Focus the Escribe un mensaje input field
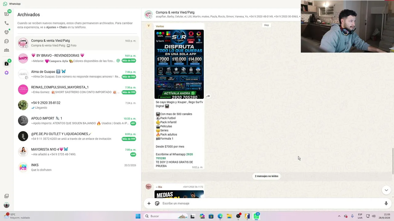394x221 pixels. [x=271, y=203]
